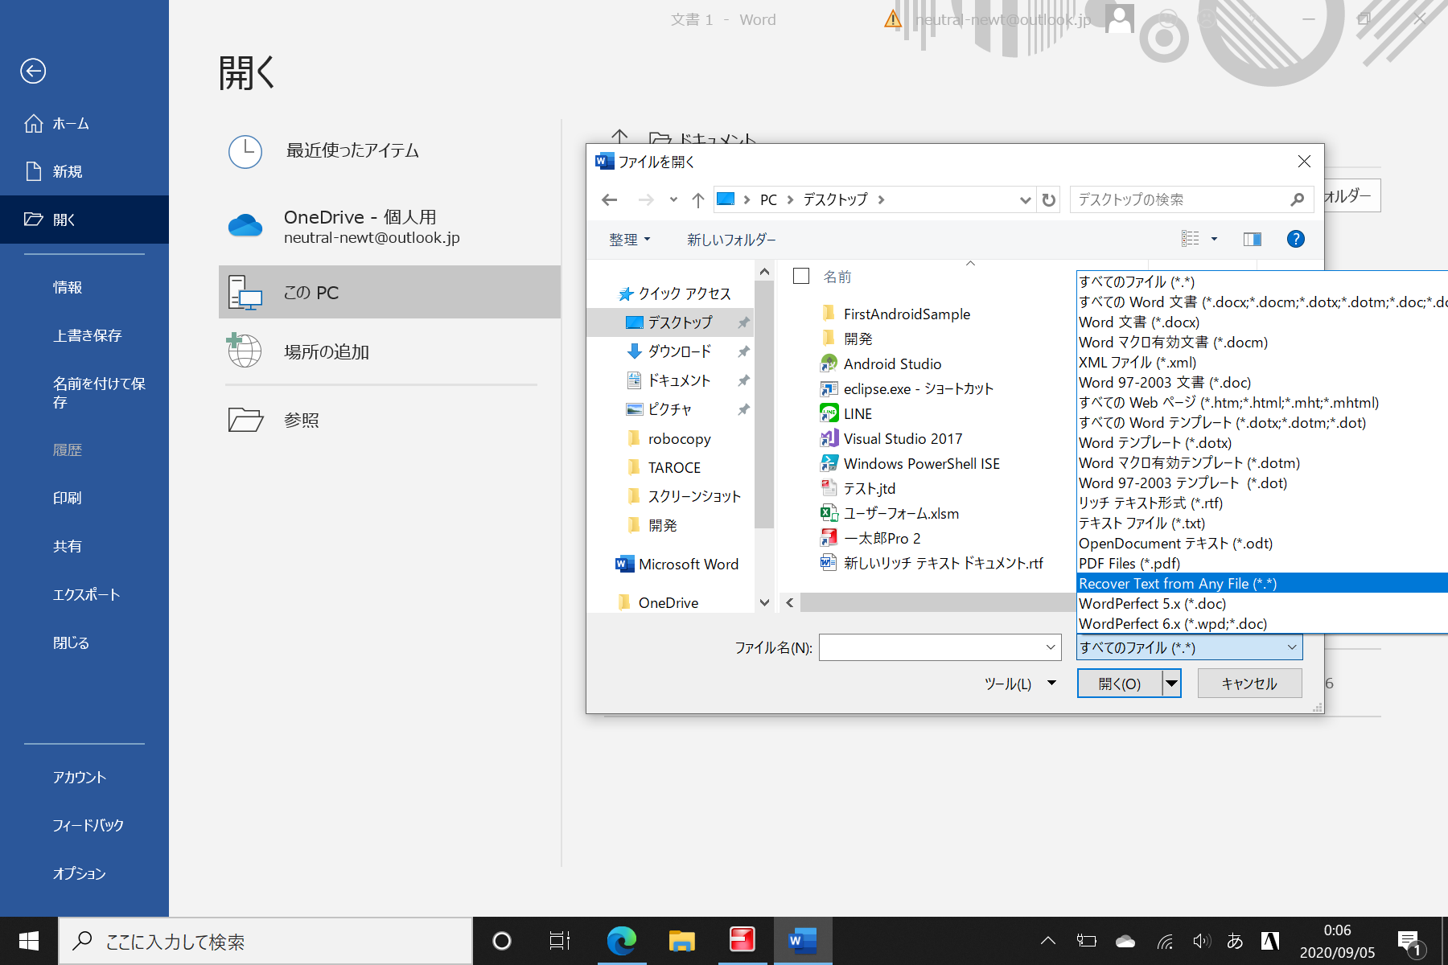
Task: Click the ファイル名 input box
Action: [940, 647]
